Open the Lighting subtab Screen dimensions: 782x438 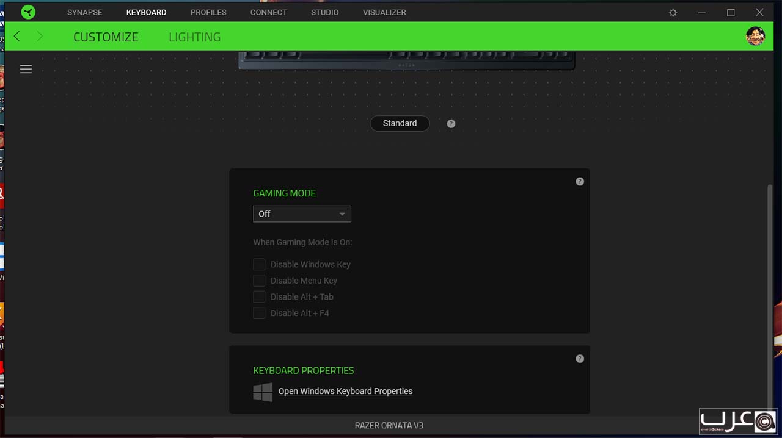pyautogui.click(x=195, y=37)
